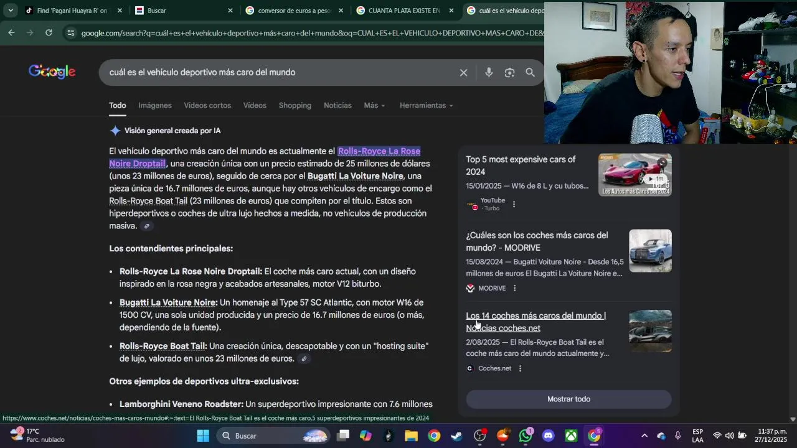The image size is (797, 448).
Task: Open the Coches.net car thumbnail
Action: pos(650,331)
